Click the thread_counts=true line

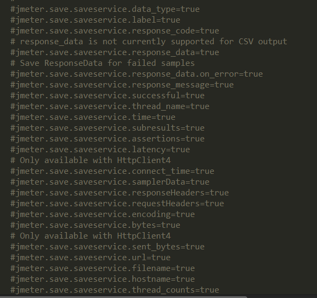114,290
